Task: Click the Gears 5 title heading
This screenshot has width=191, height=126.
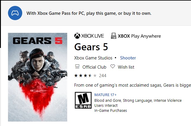Action: pyautogui.click(x=91, y=47)
